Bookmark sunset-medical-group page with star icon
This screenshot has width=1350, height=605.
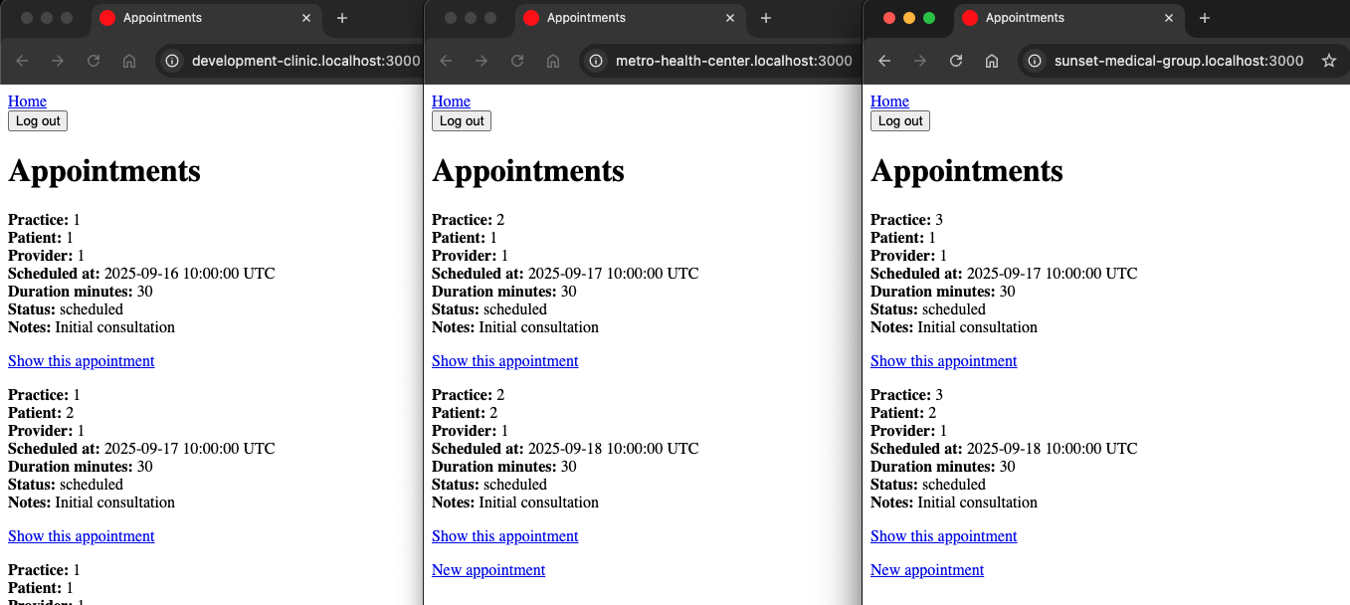click(x=1329, y=61)
